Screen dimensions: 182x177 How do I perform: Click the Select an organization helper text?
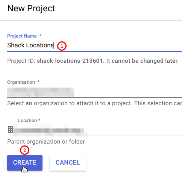95,103
